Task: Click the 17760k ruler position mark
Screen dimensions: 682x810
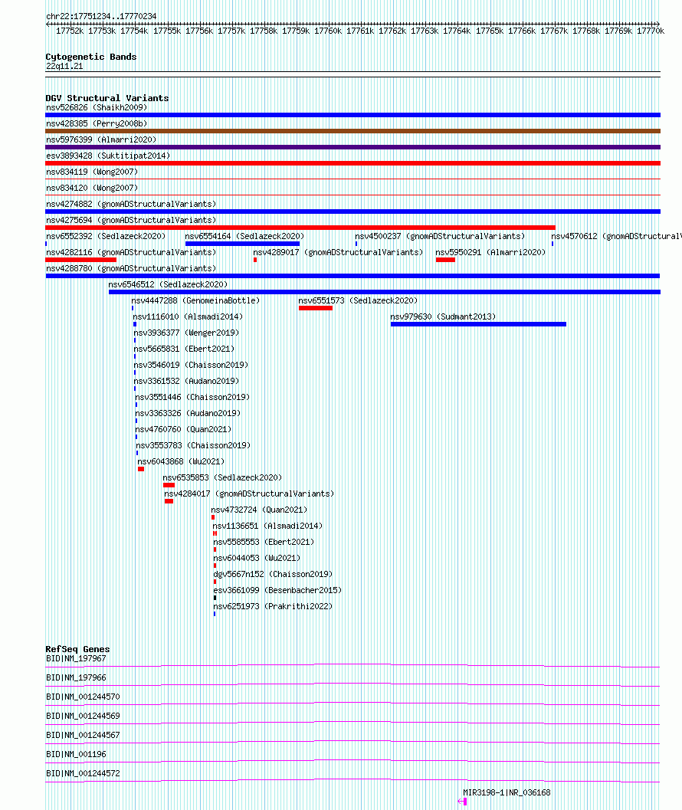Action: [x=327, y=31]
